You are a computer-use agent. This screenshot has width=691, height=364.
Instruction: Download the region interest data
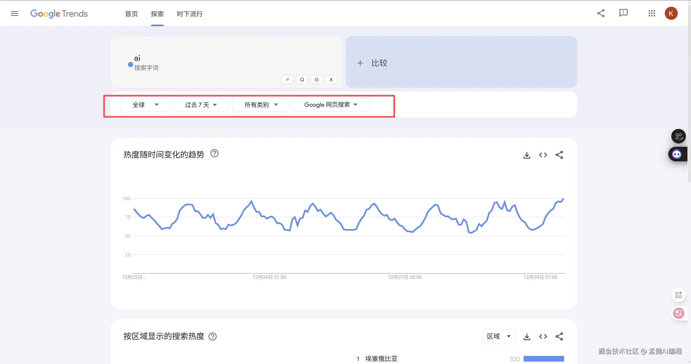coord(527,337)
